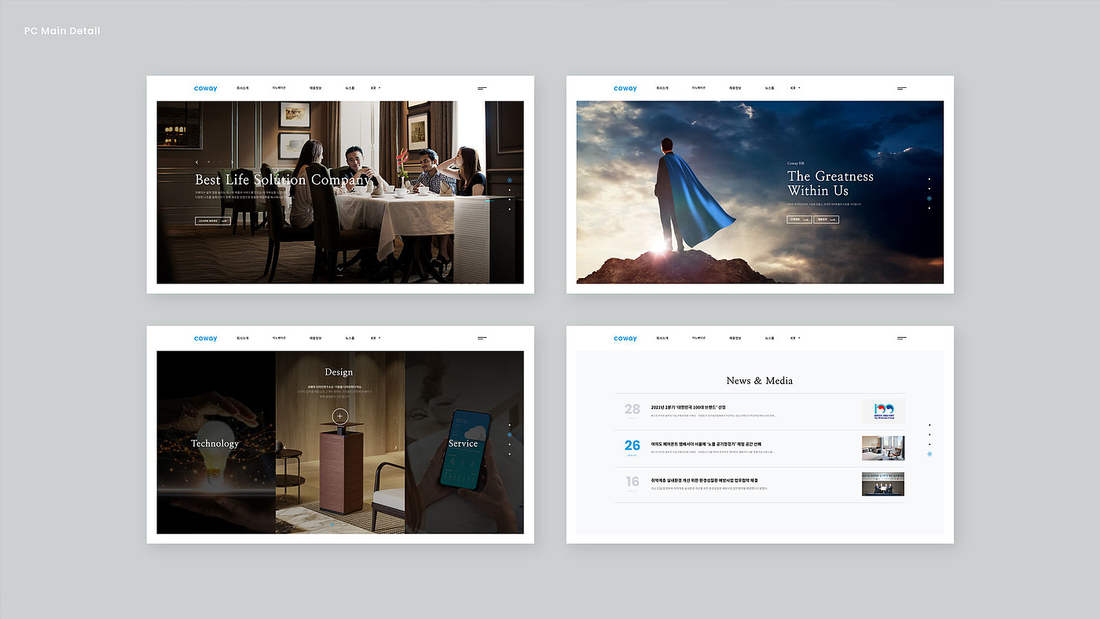The width and height of the screenshot is (1100, 619).
Task: Open 회사소개 menu in Best Life Solution mockup
Action: click(243, 88)
